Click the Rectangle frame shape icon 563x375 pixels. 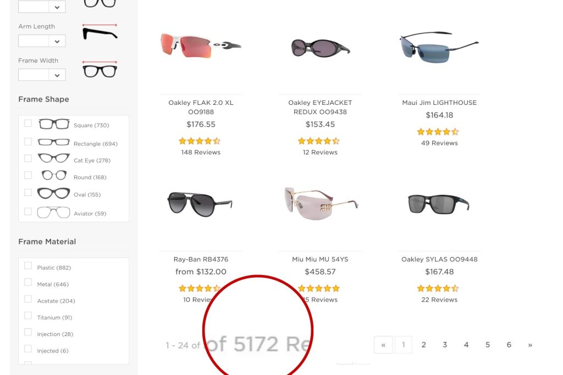[x=53, y=141]
